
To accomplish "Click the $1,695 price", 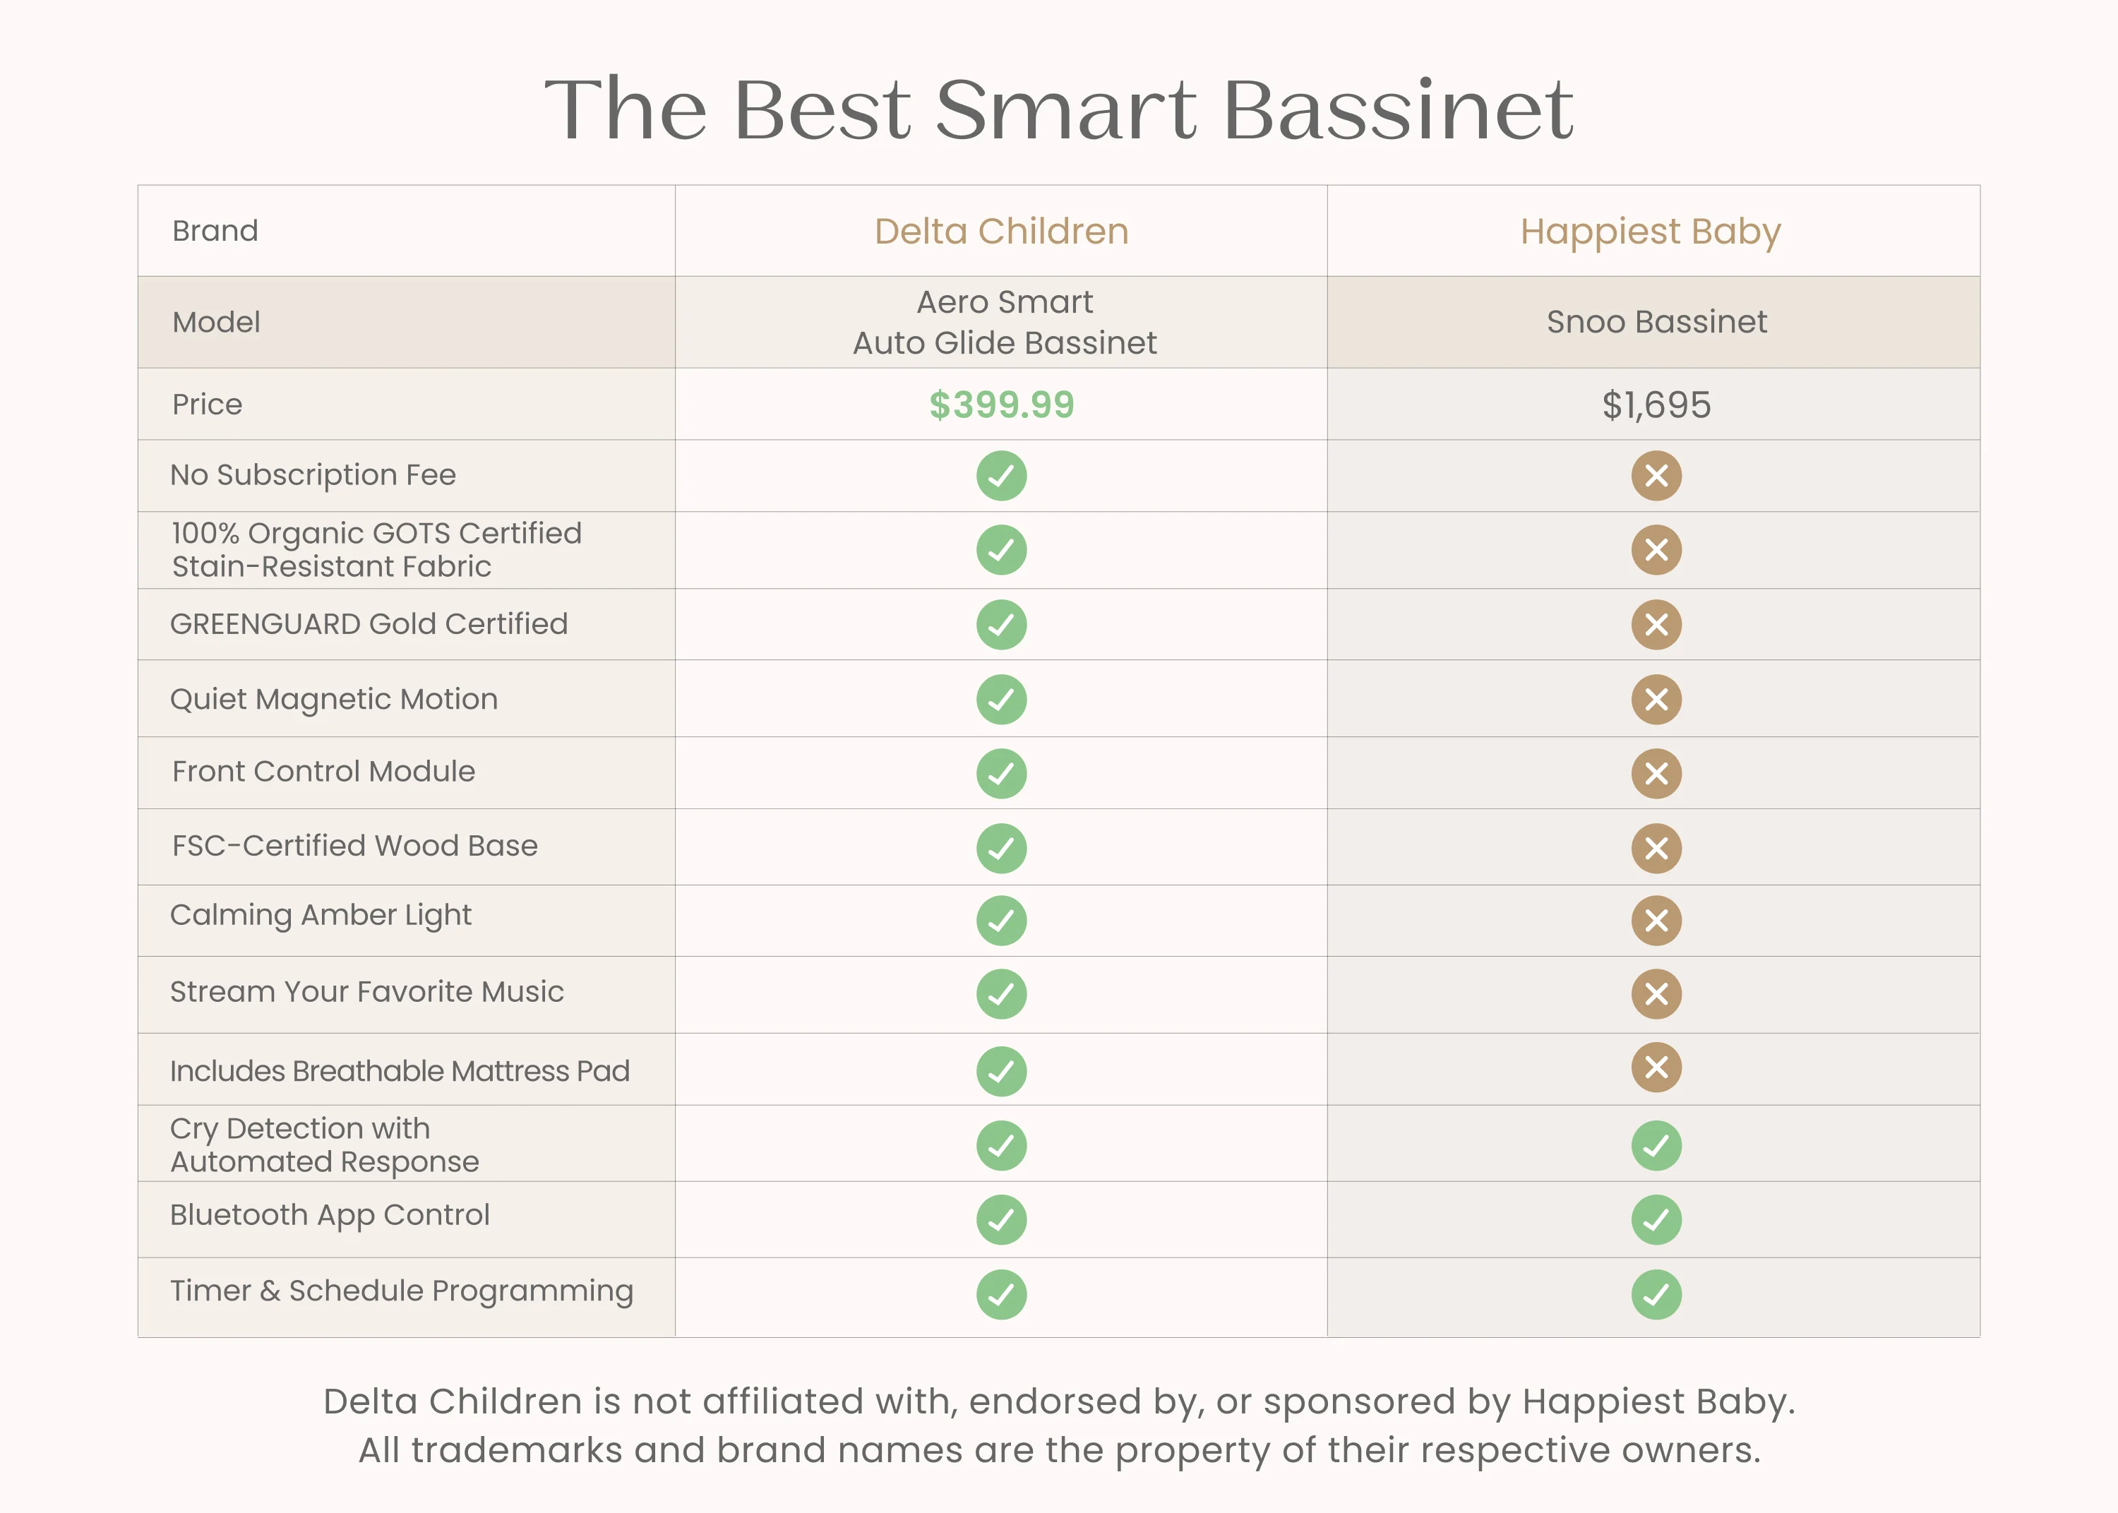I will (1656, 405).
